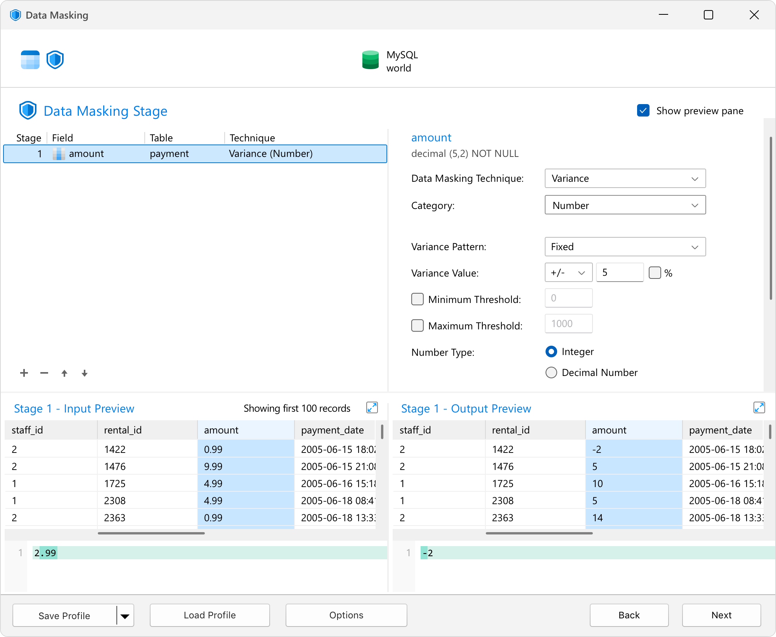Click the green MySQL database icon
This screenshot has width=776, height=637.
click(x=370, y=60)
